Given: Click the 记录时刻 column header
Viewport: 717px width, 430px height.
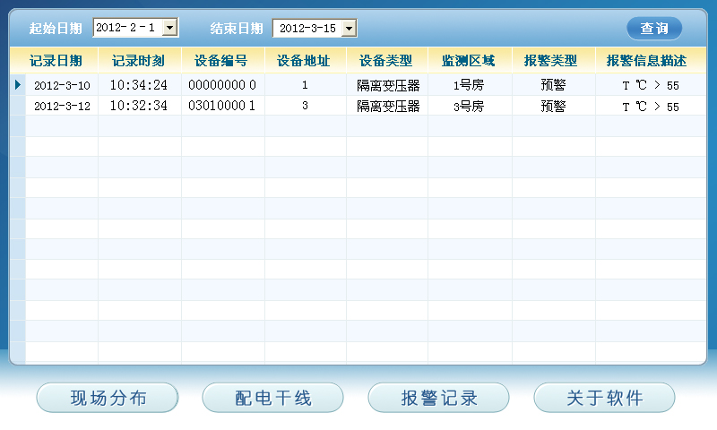Looking at the screenshot, I should tap(139, 61).
